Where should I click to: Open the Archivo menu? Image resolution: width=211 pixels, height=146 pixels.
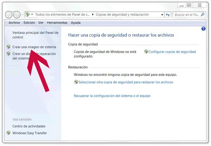14,23
